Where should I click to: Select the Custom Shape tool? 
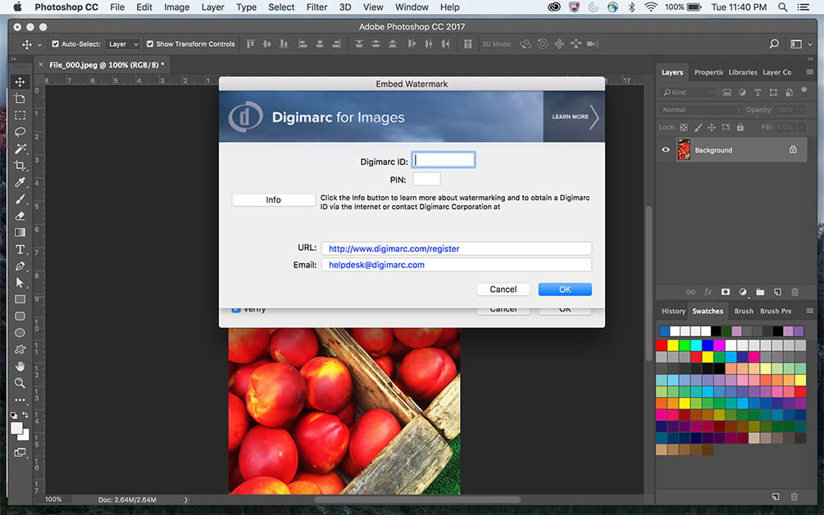20,349
